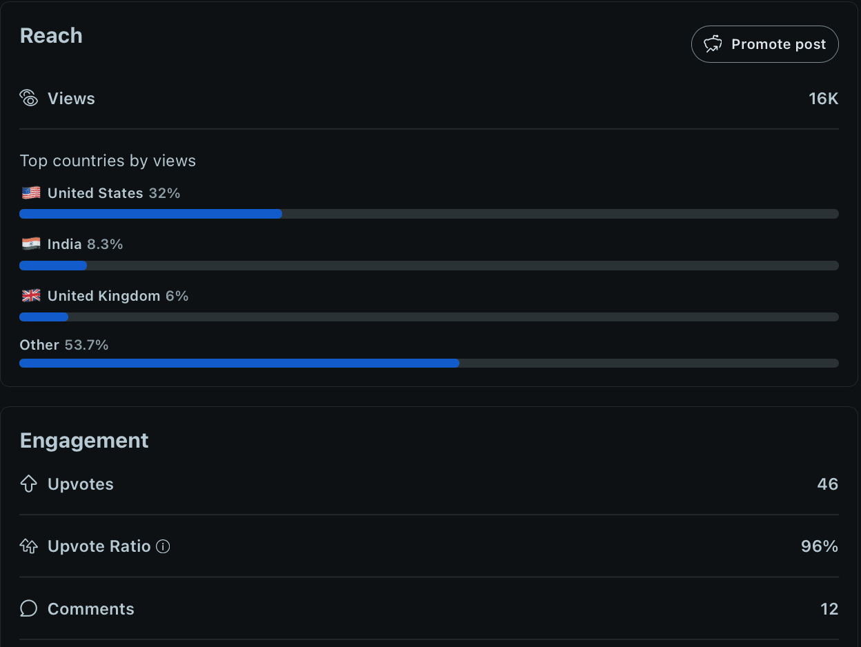Click the India 8.3% progress bar
The image size is (861, 647).
[428, 266]
